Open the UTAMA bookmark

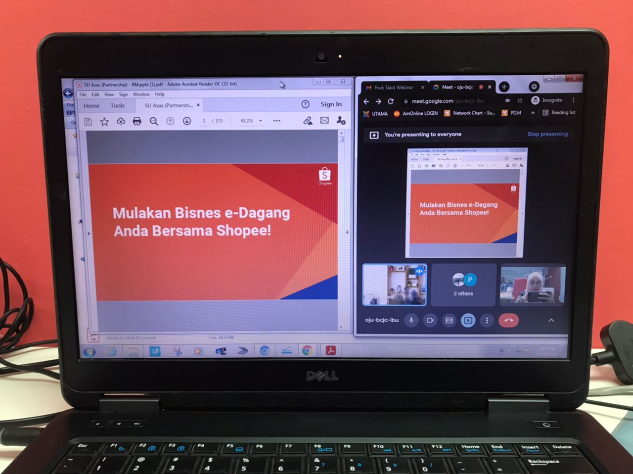(375, 114)
